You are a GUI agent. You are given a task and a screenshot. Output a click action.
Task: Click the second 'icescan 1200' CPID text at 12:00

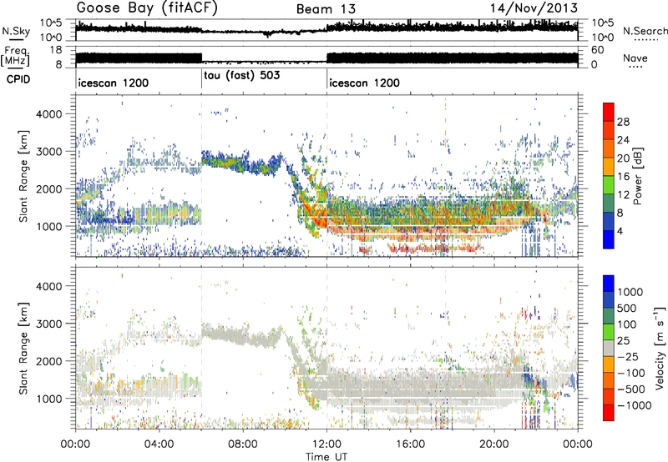pyautogui.click(x=365, y=83)
